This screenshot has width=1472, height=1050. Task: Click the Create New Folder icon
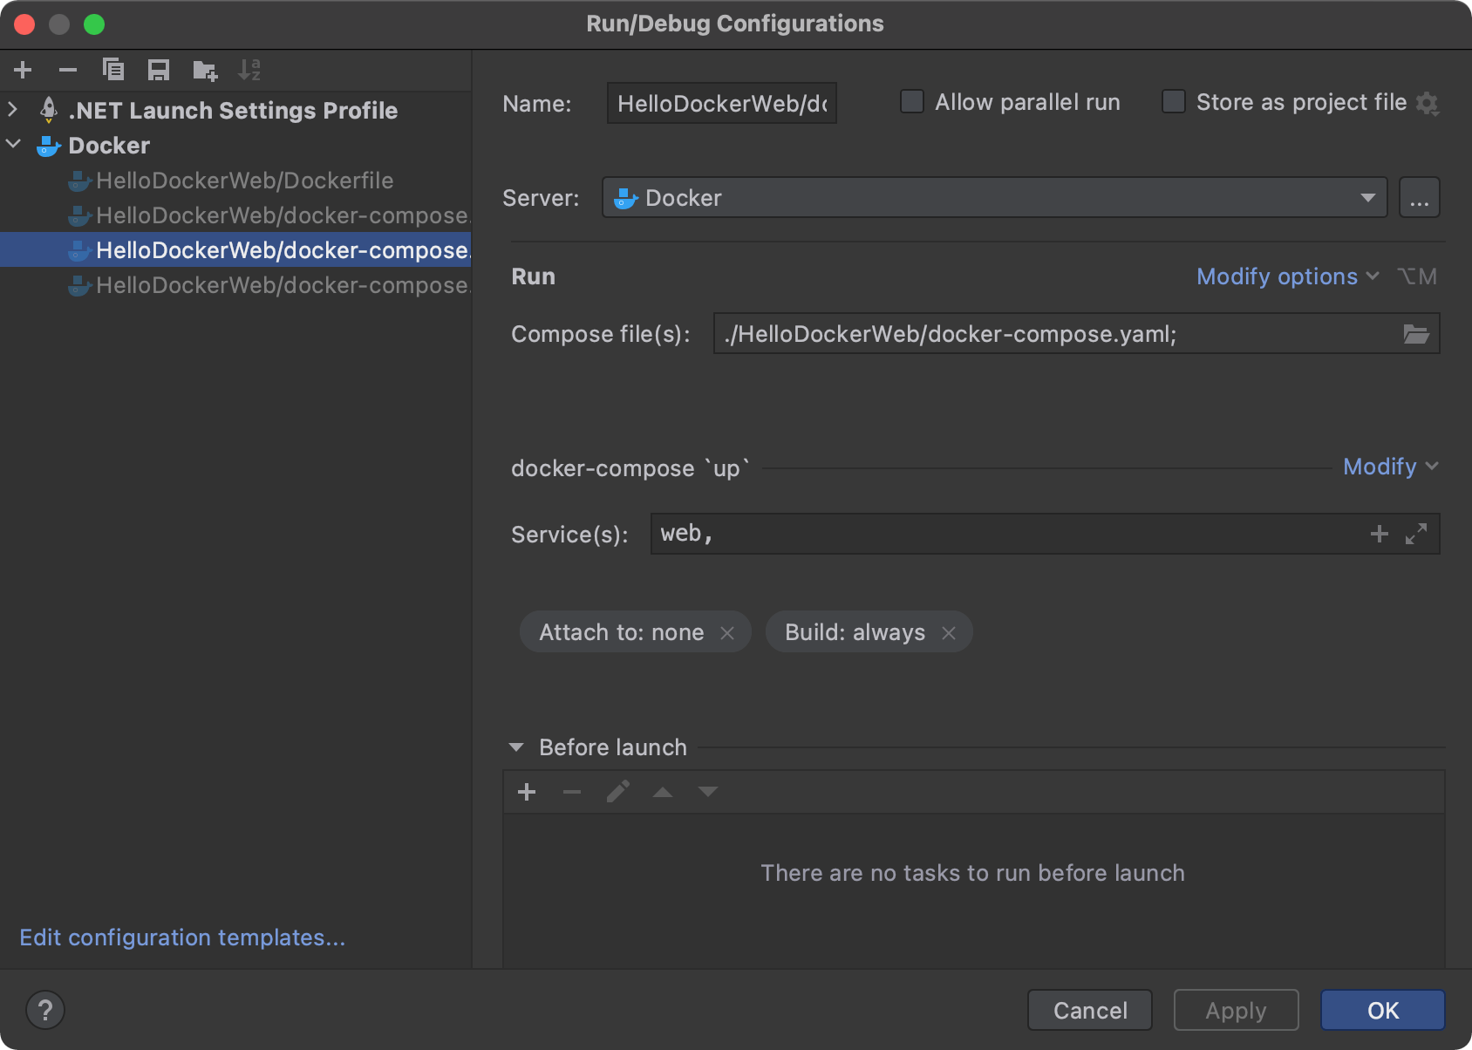coord(205,70)
